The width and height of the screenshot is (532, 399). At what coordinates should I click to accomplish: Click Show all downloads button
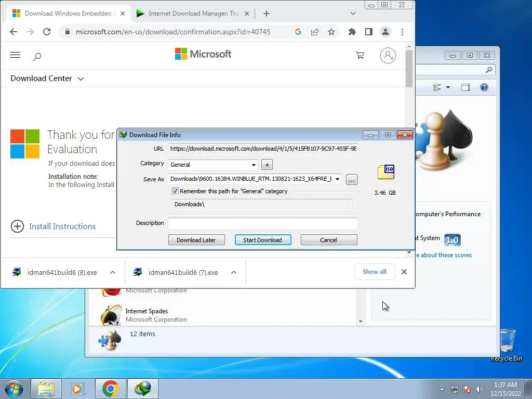[374, 272]
